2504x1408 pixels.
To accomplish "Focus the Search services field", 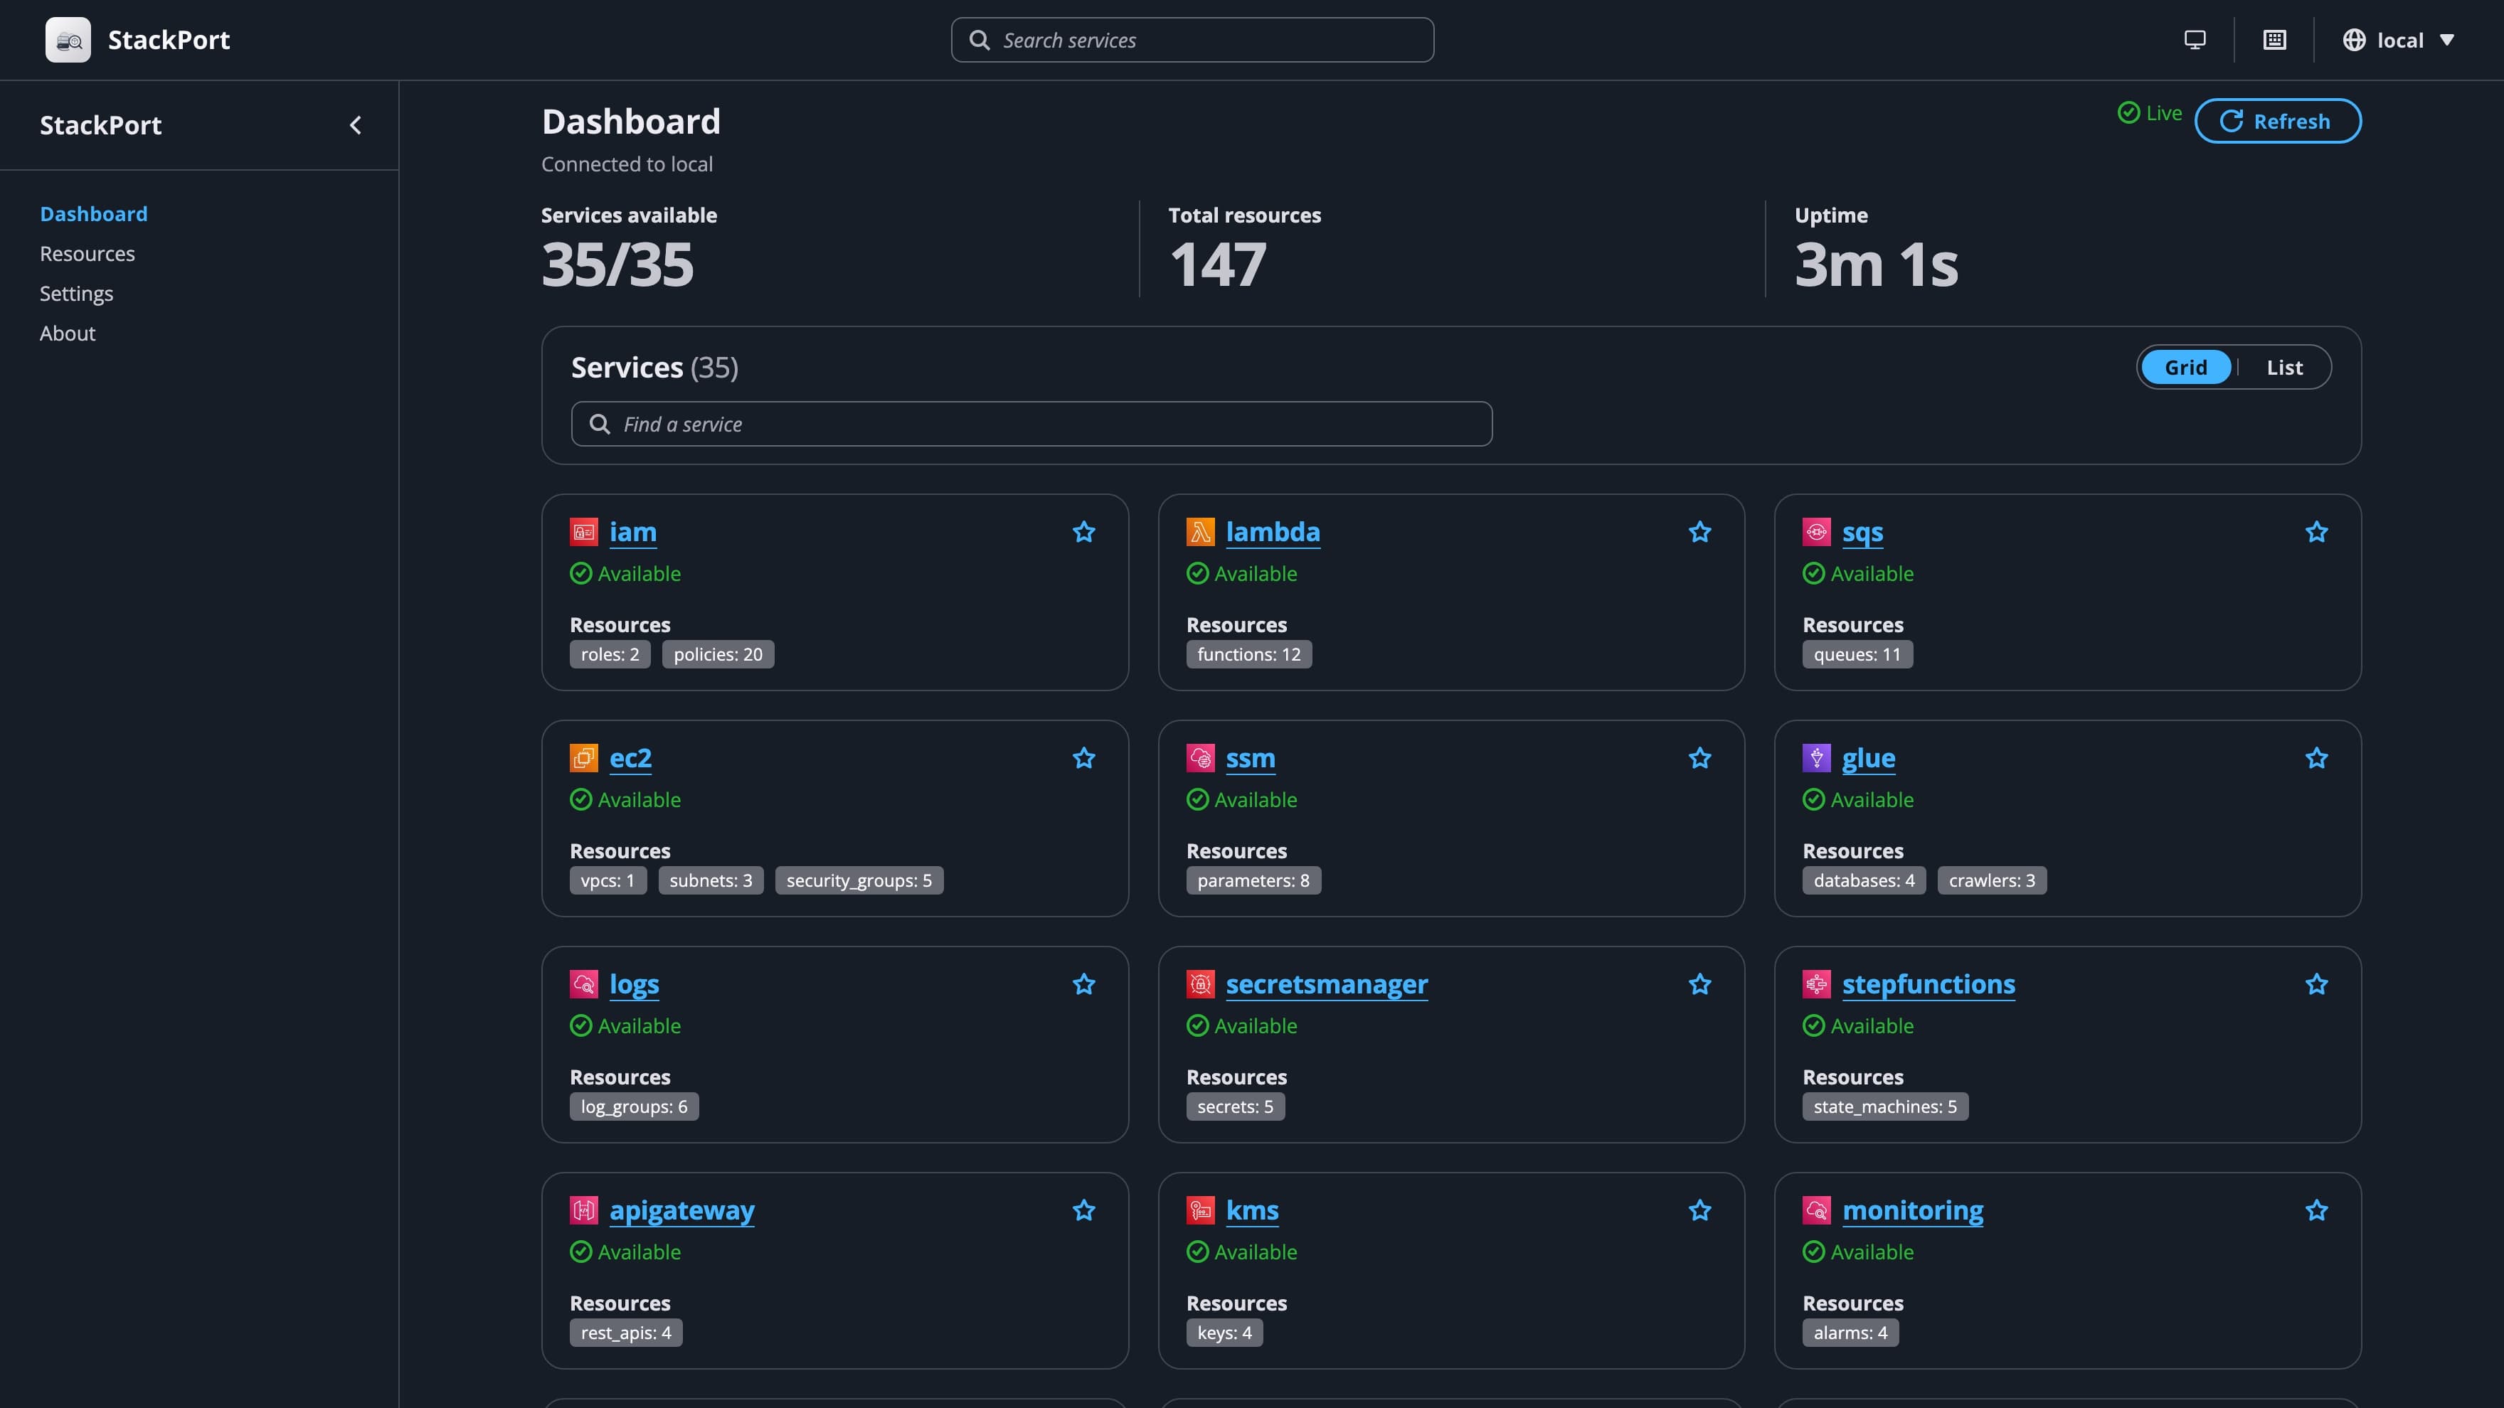I will [1192, 40].
